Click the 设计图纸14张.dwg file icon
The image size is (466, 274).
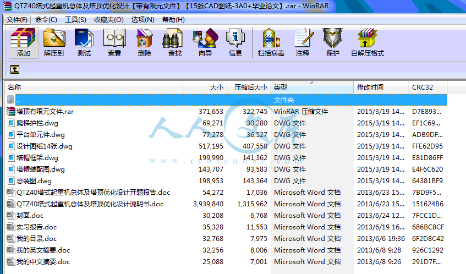(11, 146)
